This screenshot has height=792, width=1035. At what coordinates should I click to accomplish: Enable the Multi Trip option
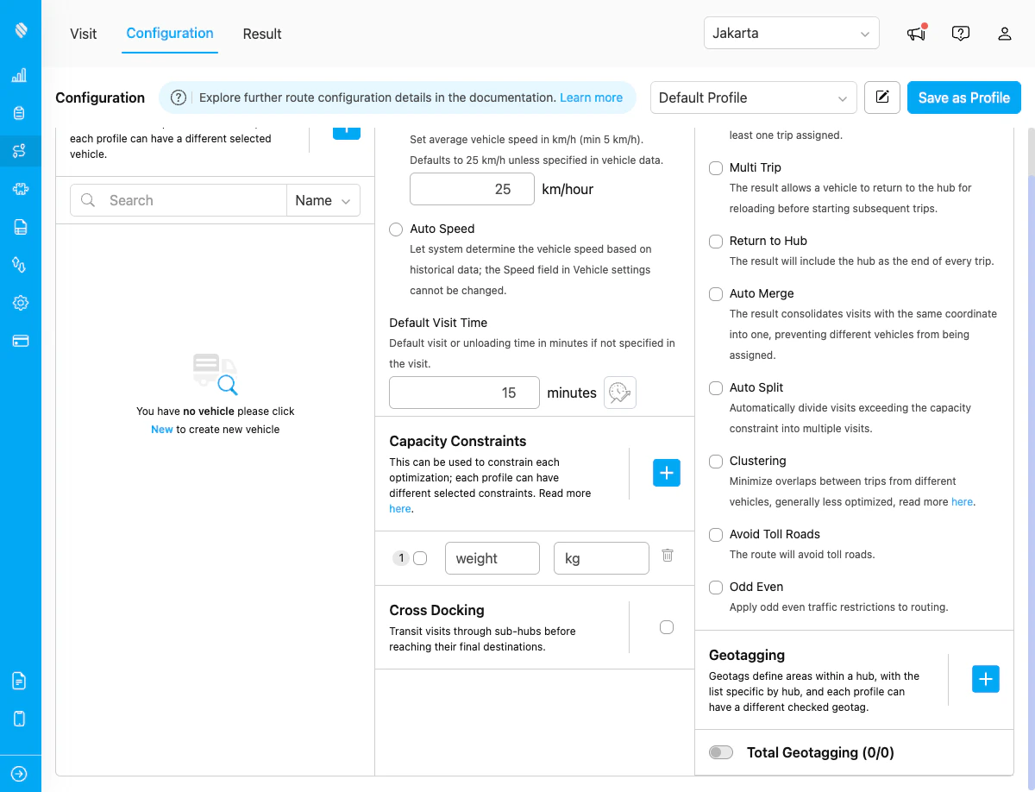click(x=715, y=167)
